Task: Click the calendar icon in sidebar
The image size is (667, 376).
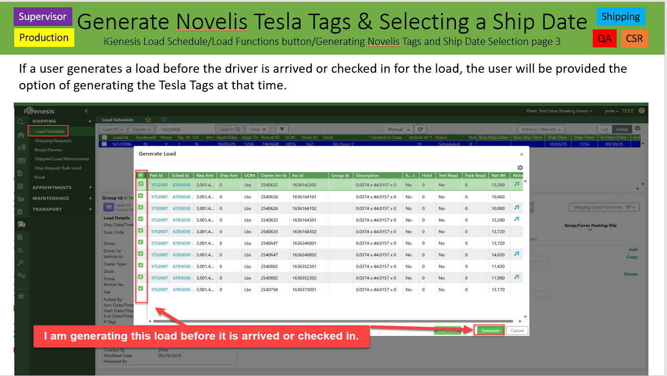Action: point(21,186)
